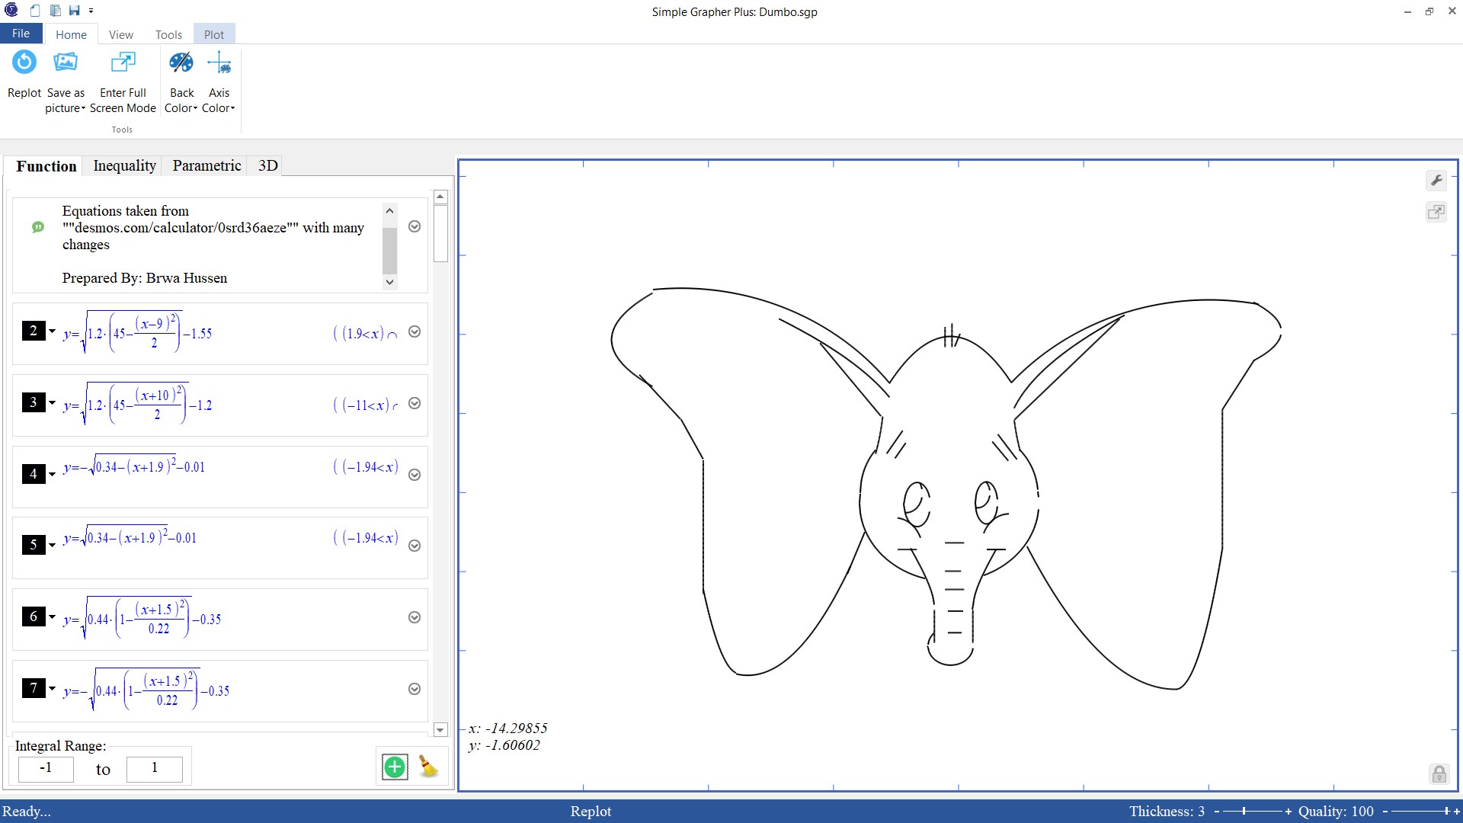Toggle the equation 5 number box
Screen dimensions: 1463x823
[34, 545]
